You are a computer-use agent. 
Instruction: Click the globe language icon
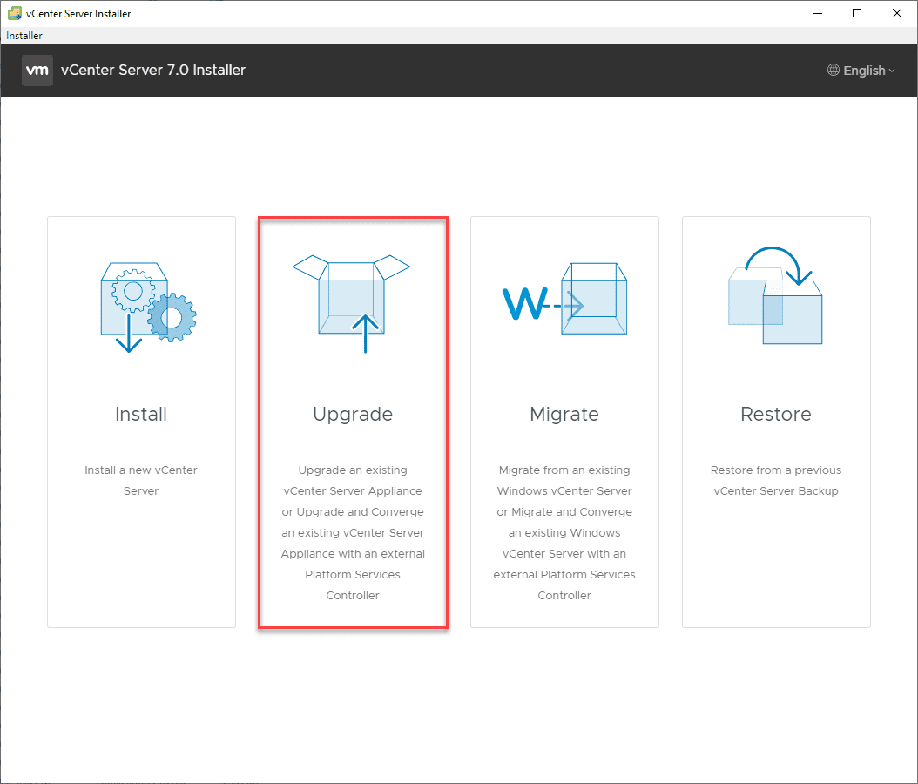834,71
